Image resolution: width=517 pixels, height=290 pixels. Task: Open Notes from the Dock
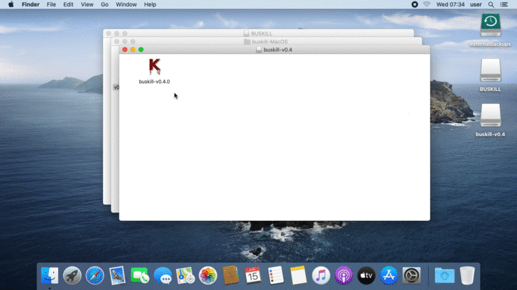pyautogui.click(x=299, y=275)
